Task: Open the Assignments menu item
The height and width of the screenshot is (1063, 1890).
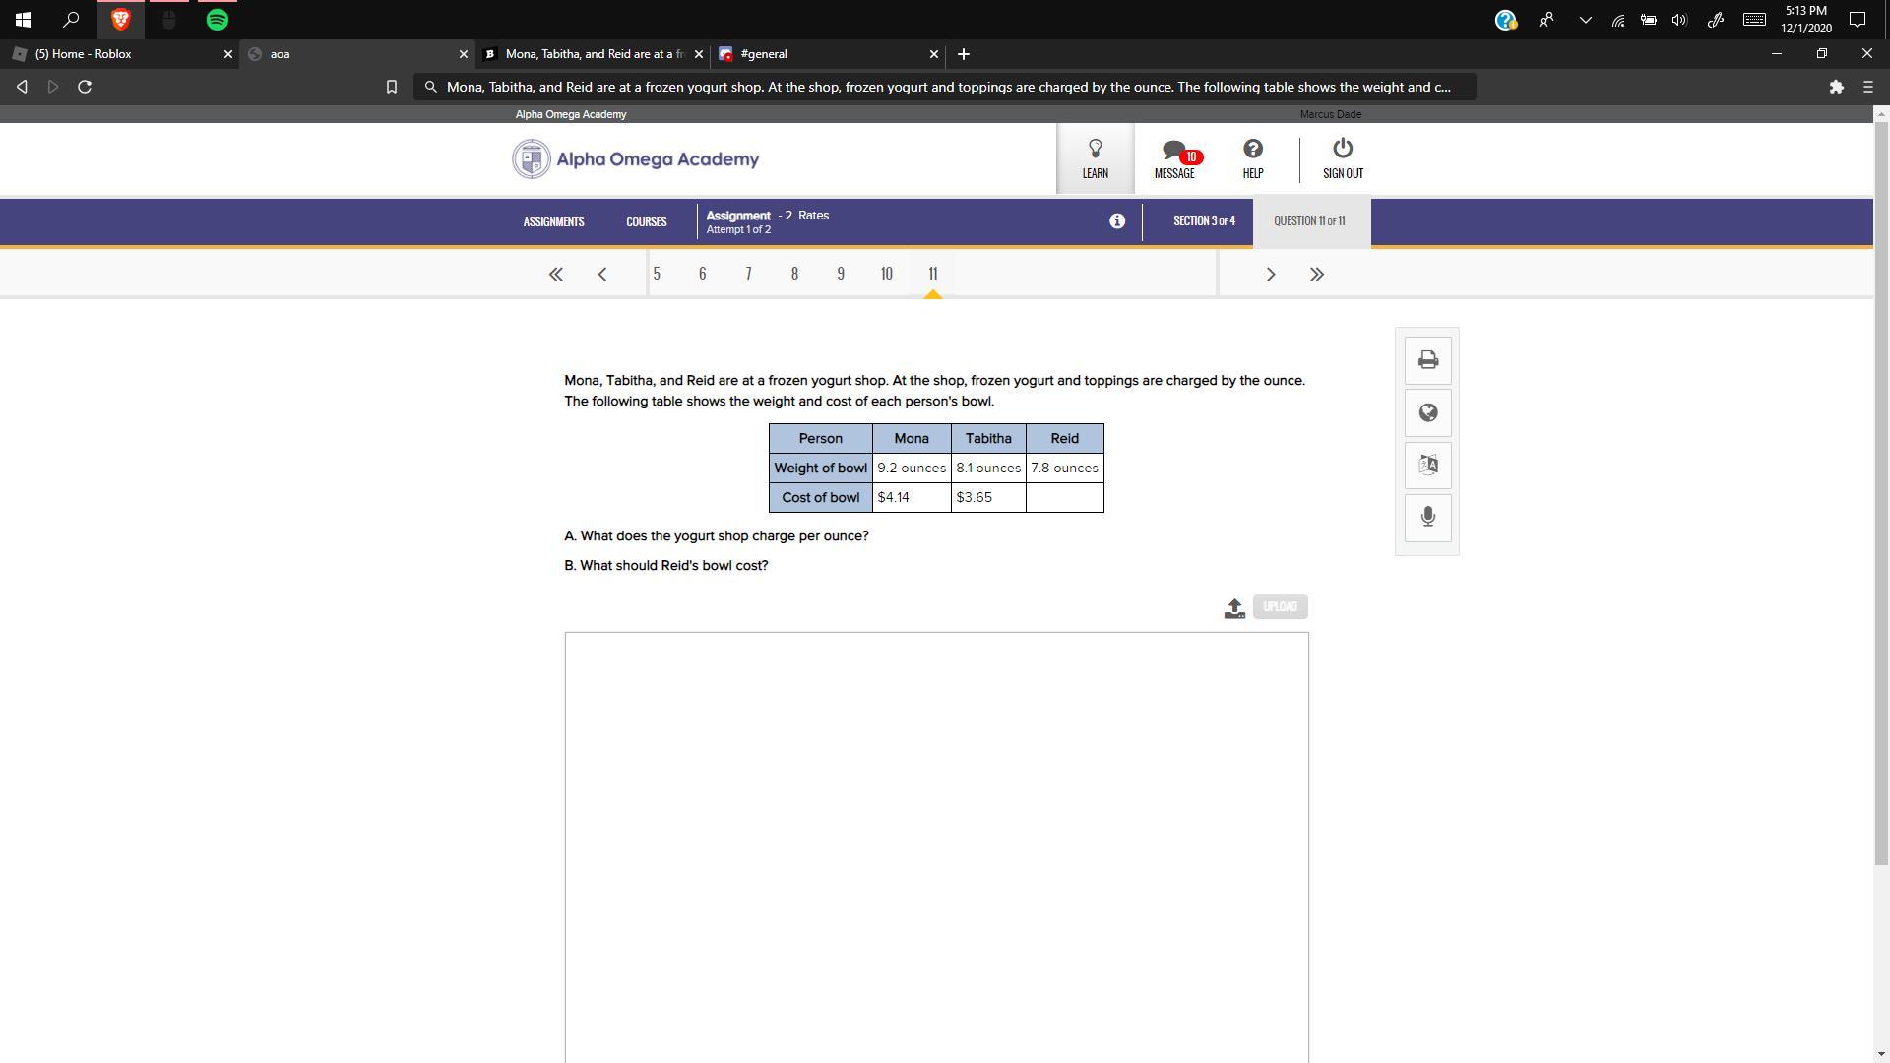Action: point(553,221)
